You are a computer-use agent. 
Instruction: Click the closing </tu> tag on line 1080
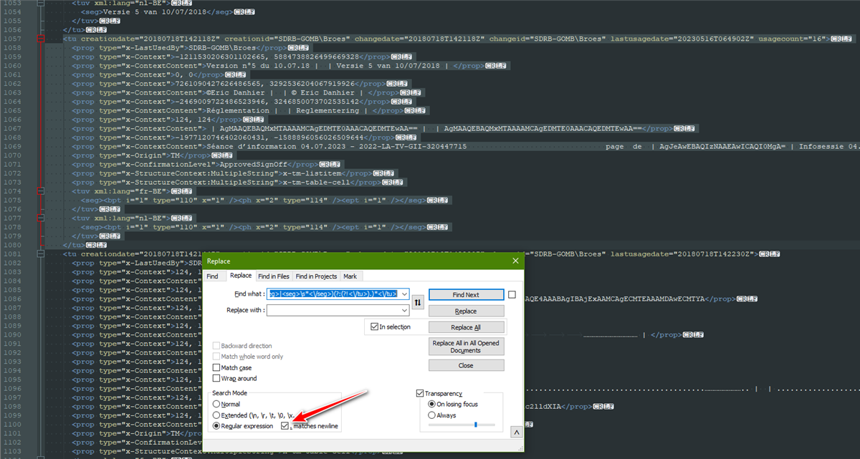click(75, 245)
